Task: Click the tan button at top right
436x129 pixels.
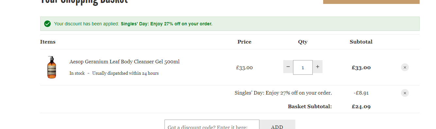Action: tap(371, 2)
